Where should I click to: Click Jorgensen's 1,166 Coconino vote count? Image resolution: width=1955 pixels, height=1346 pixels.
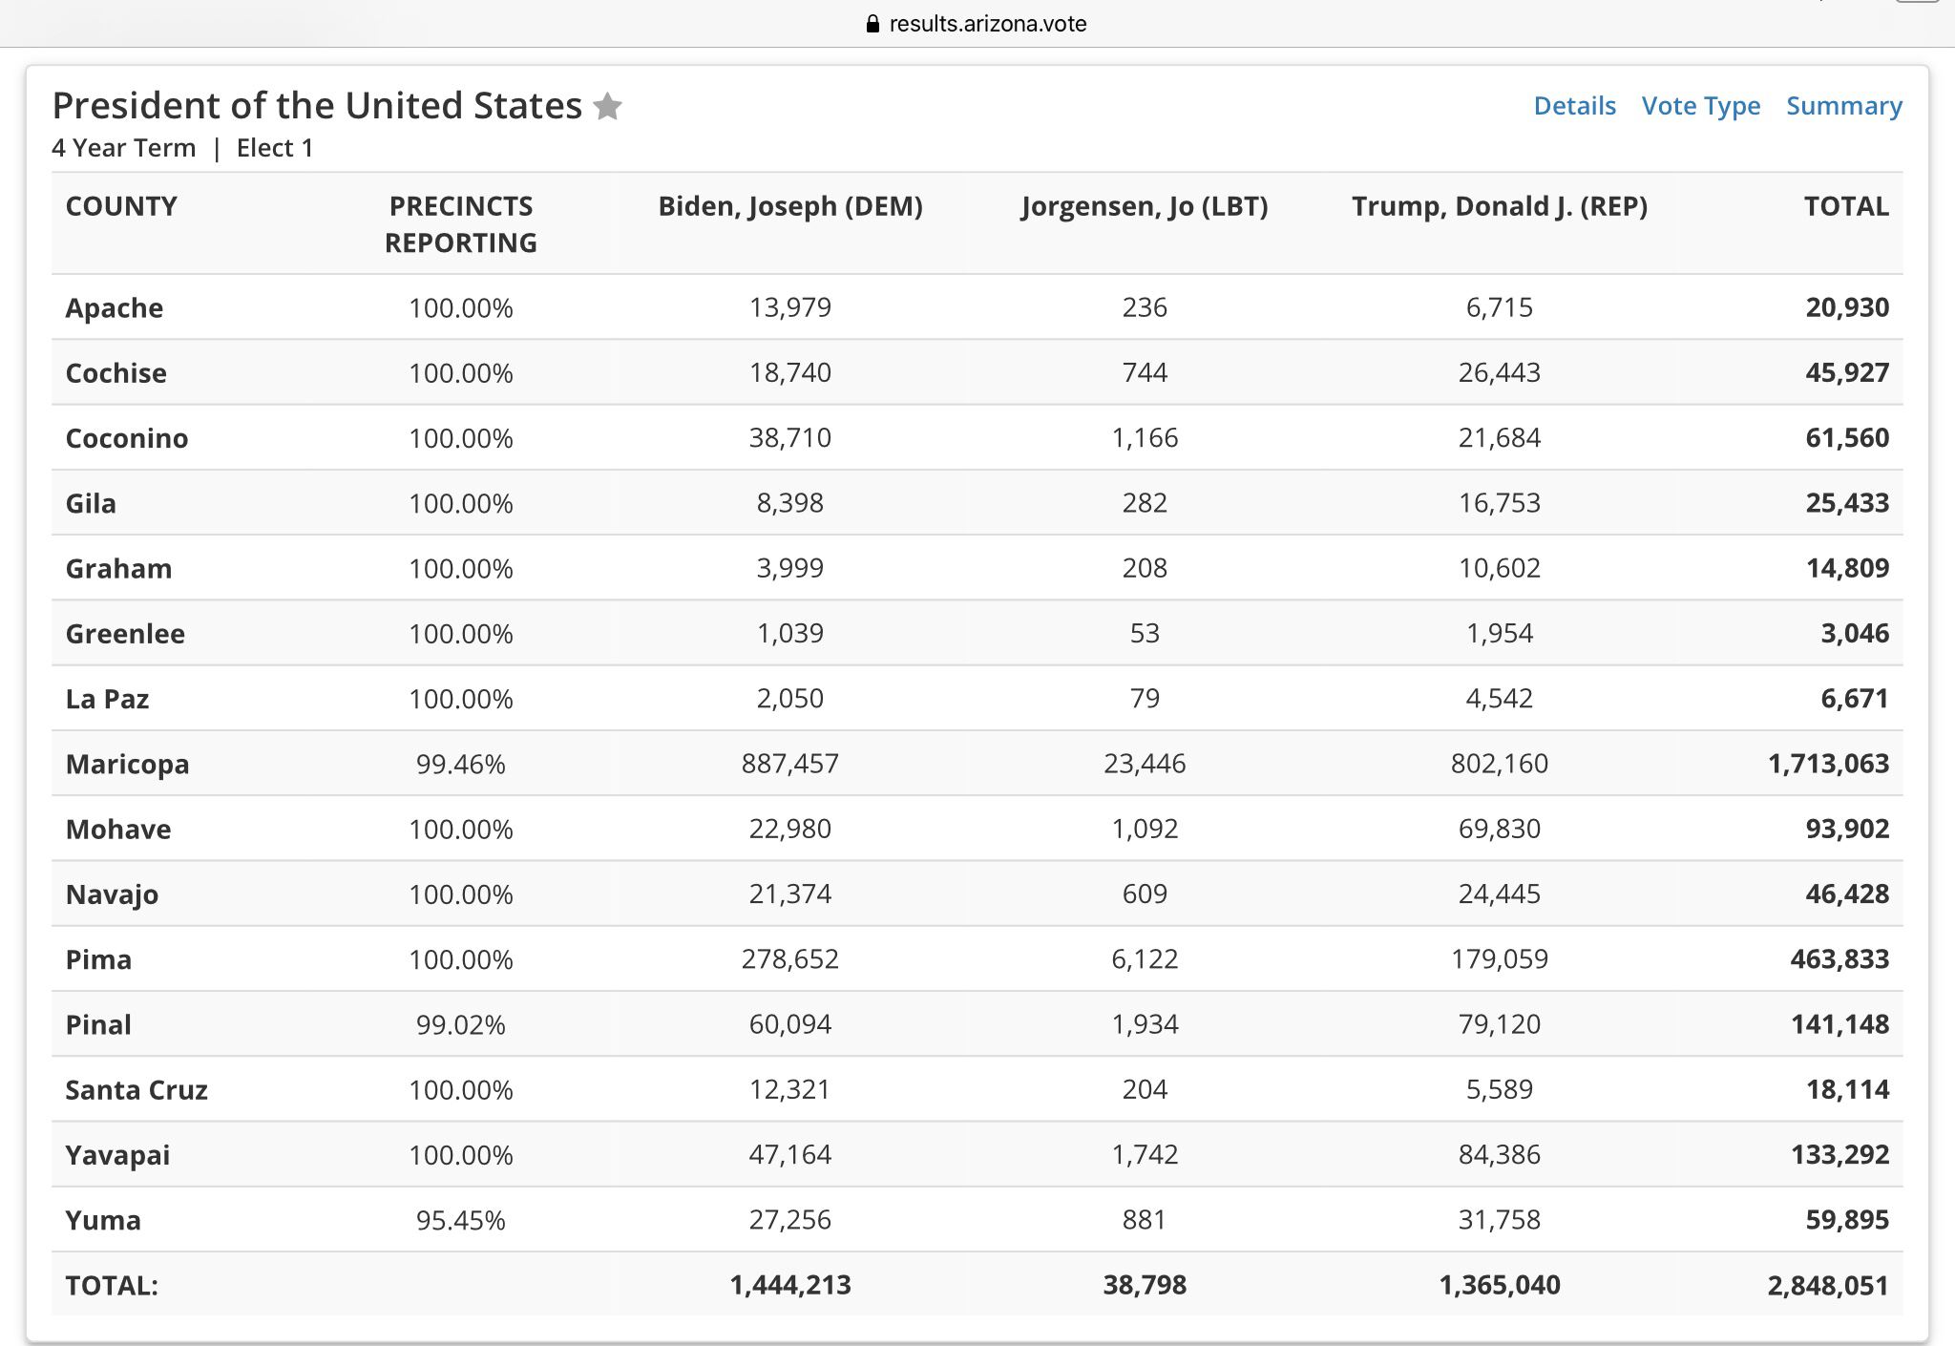click(x=1144, y=438)
